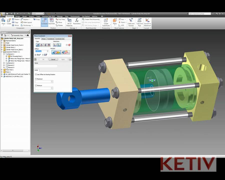
Task: Collapse Component Pattern 1:1 node
Action: (x=2, y=52)
